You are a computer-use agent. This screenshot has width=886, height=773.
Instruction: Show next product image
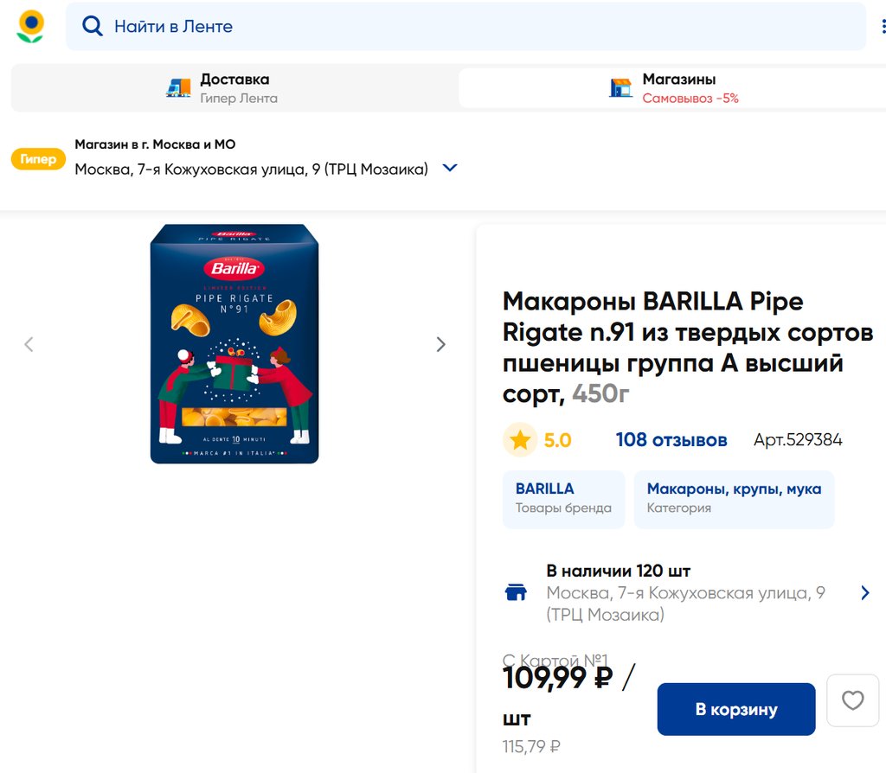440,344
